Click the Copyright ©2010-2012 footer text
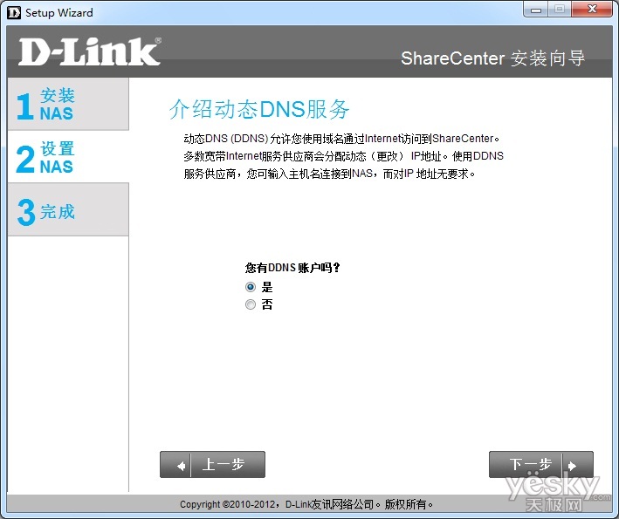The width and height of the screenshot is (619, 519). [x=306, y=504]
